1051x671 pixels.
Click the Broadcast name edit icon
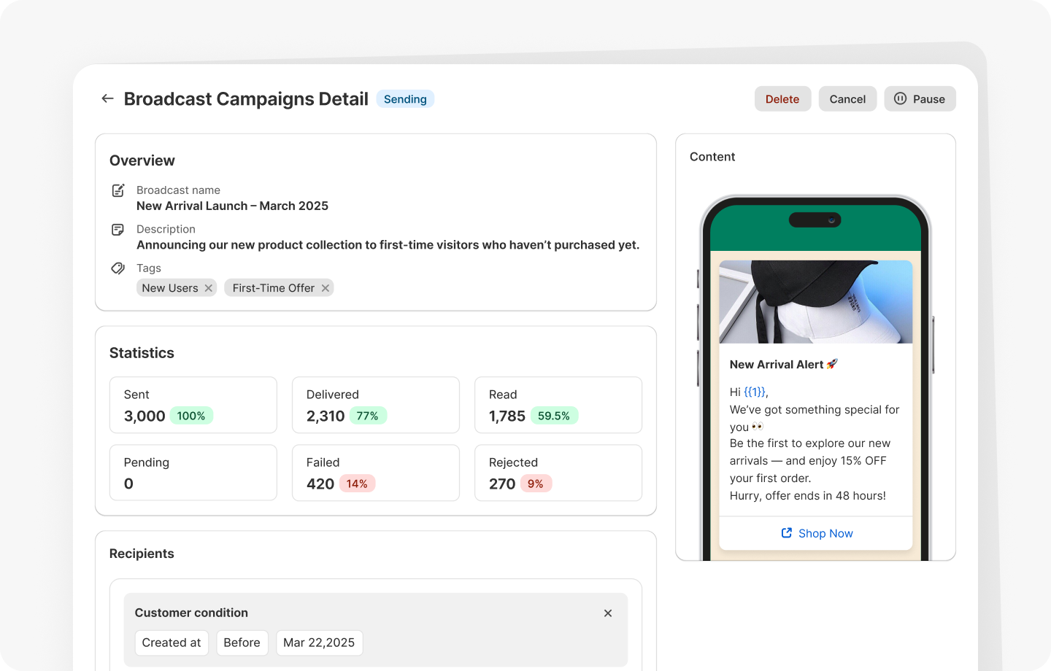pyautogui.click(x=118, y=190)
